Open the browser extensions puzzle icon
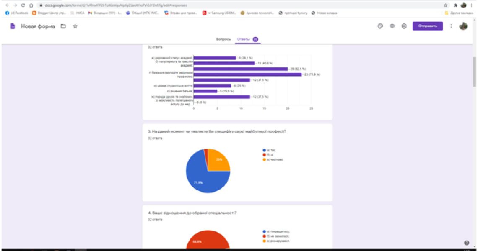The height and width of the screenshot is (251, 478). point(455,5)
